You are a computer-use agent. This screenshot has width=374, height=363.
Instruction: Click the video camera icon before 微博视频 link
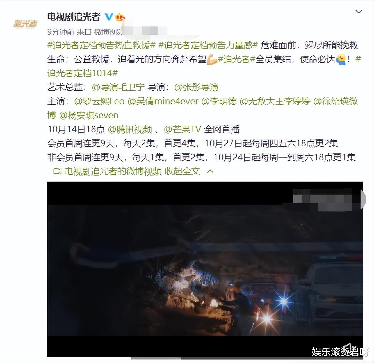(x=57, y=171)
